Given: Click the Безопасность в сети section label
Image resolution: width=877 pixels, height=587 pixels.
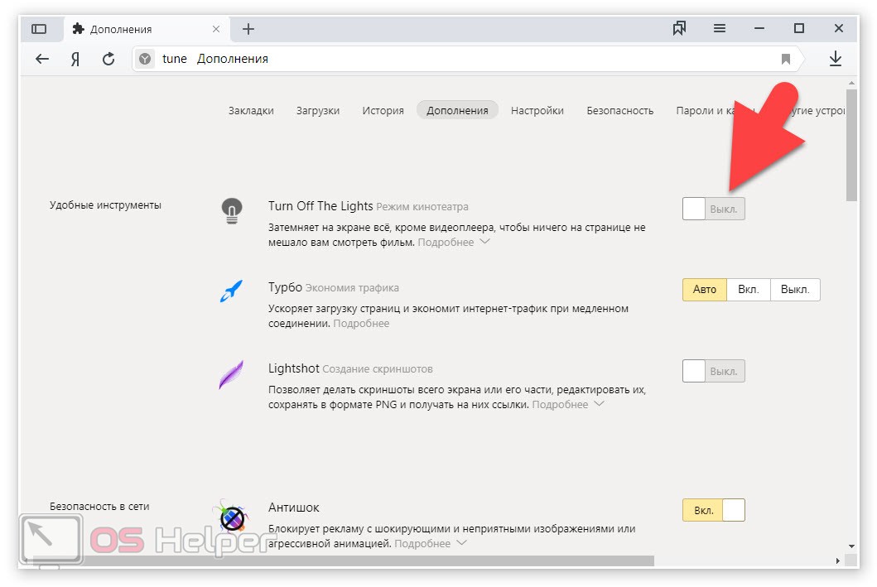Looking at the screenshot, I should pyautogui.click(x=99, y=507).
